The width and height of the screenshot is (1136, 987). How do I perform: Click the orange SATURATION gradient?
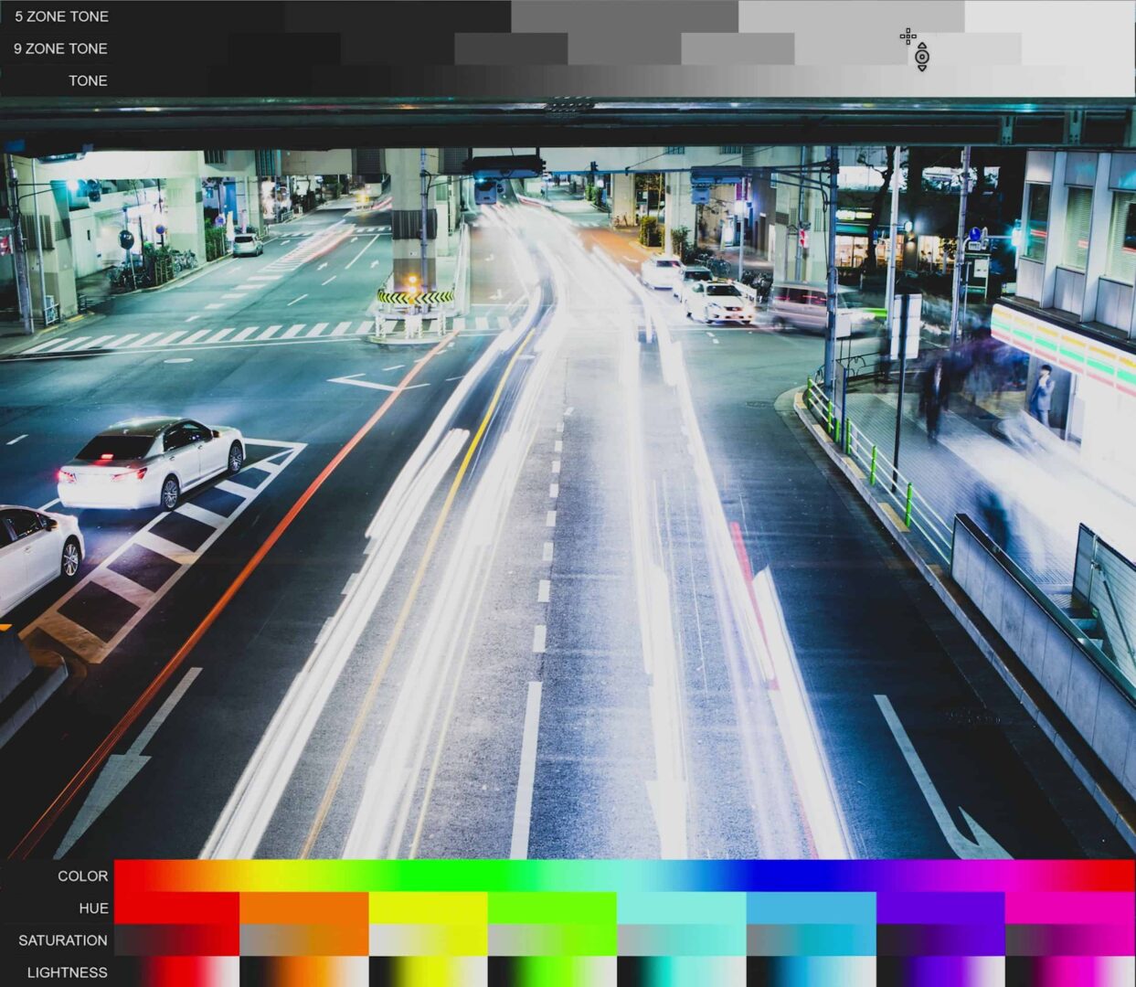point(304,939)
